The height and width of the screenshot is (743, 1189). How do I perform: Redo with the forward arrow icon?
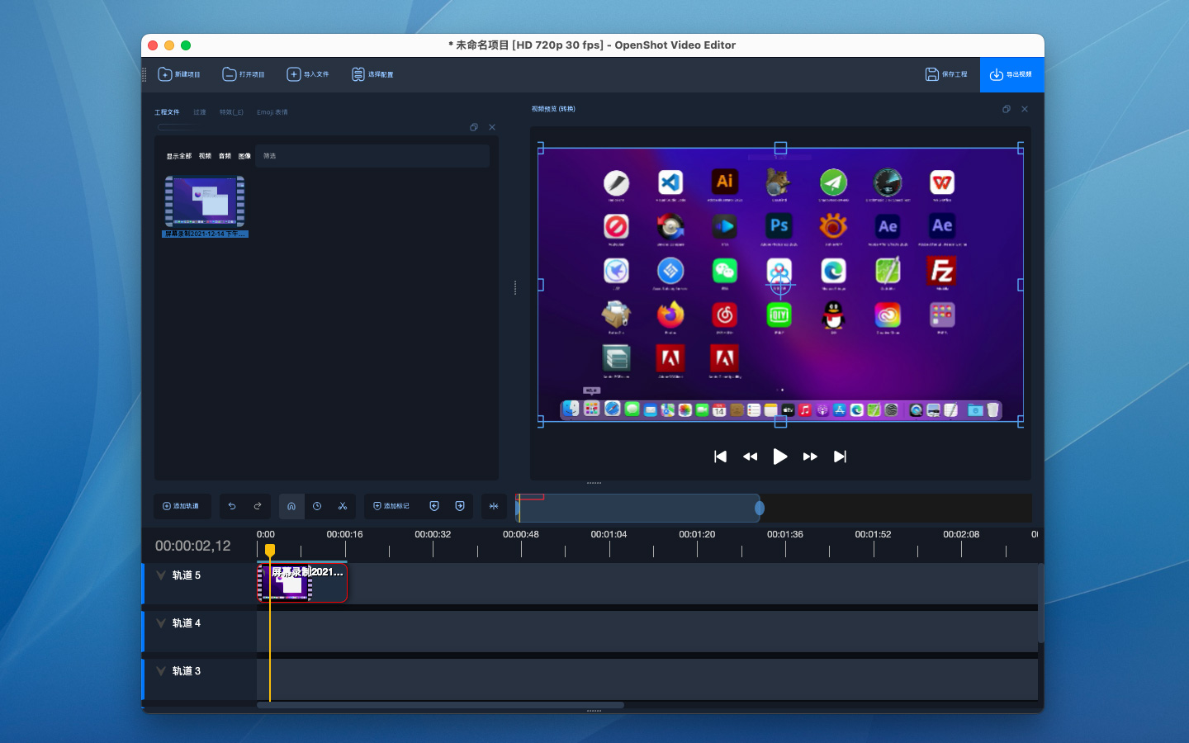pyautogui.click(x=258, y=506)
